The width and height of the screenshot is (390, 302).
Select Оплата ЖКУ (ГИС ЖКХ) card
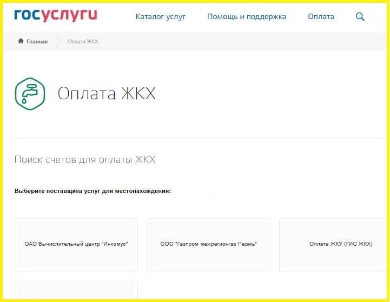point(333,245)
